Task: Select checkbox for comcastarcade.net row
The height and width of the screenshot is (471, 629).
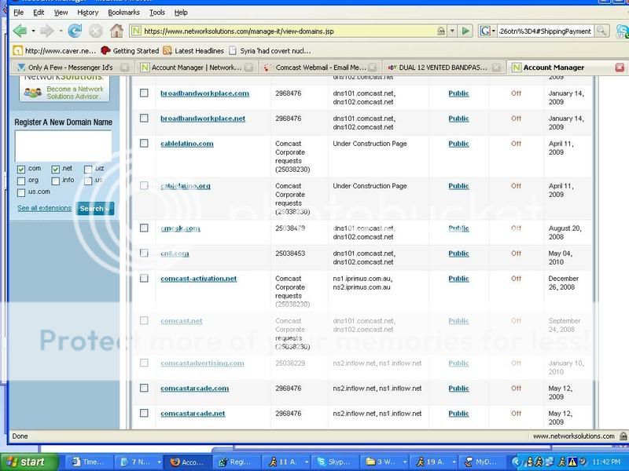Action: [x=144, y=414]
